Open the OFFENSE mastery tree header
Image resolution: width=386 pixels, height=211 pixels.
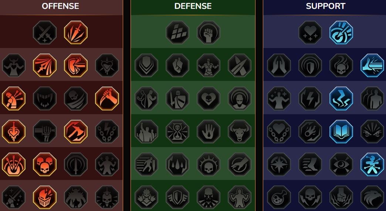[x=60, y=6]
